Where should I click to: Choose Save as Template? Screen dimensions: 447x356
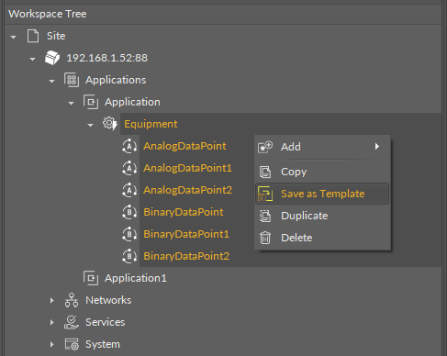322,194
